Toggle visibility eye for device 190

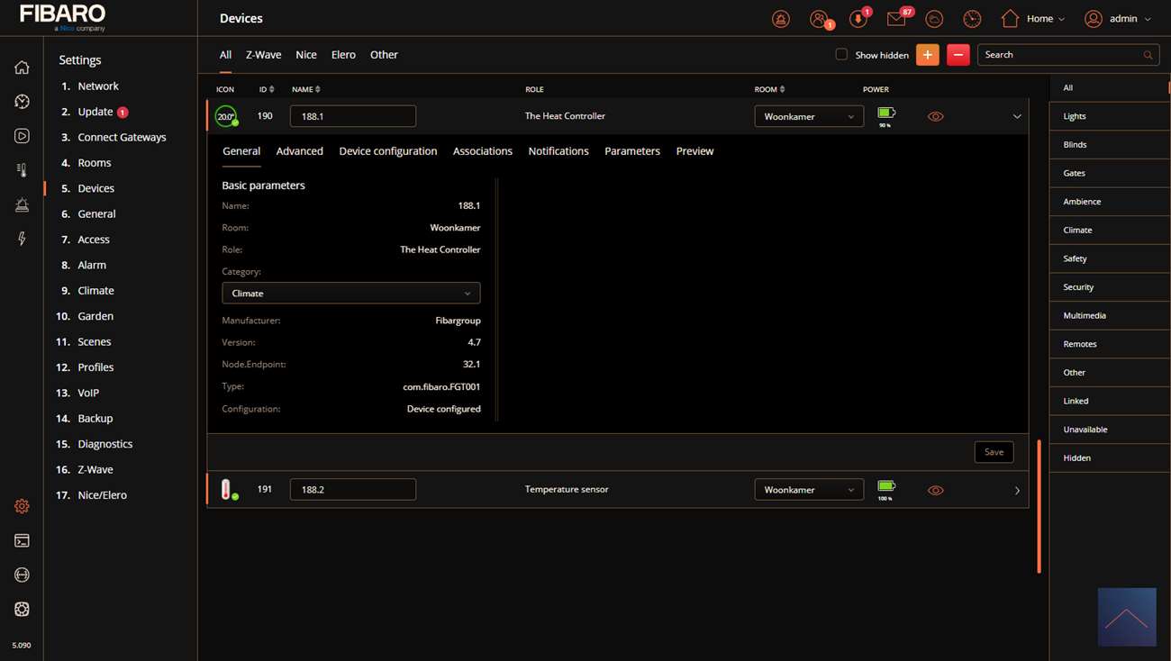(x=935, y=116)
